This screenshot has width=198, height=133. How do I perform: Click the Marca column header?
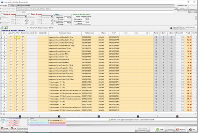(103, 34)
